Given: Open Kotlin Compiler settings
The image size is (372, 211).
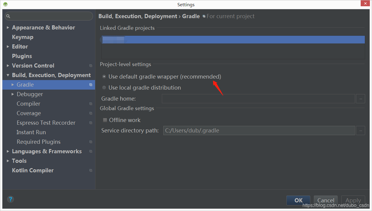Looking at the screenshot, I should pyautogui.click(x=33, y=171).
